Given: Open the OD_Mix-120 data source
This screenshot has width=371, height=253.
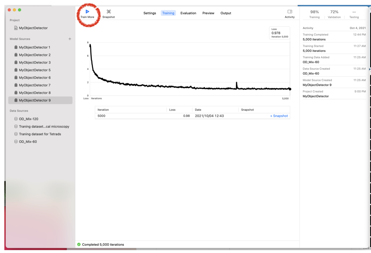Looking at the screenshot, I should tap(28, 119).
